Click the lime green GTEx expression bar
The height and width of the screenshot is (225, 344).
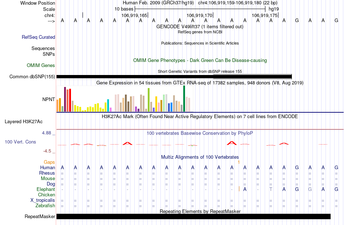(148, 100)
